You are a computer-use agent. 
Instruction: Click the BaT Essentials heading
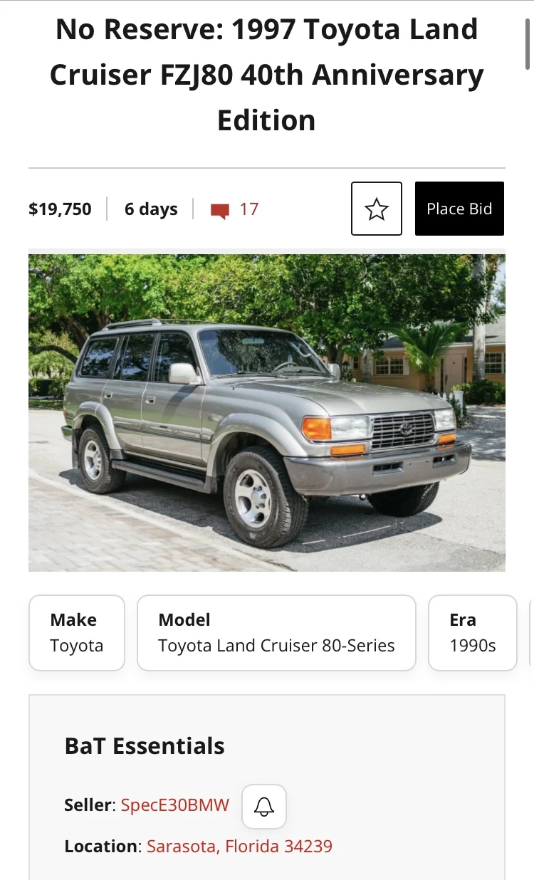pos(145,746)
